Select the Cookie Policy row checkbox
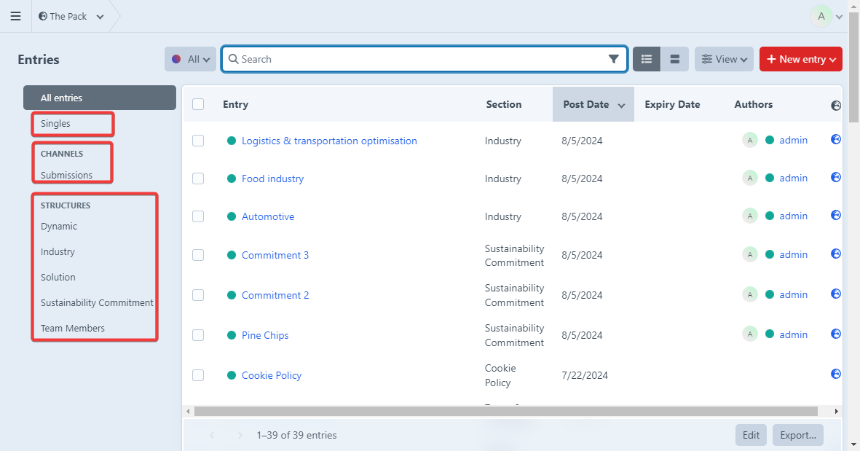The image size is (860, 451). (198, 375)
